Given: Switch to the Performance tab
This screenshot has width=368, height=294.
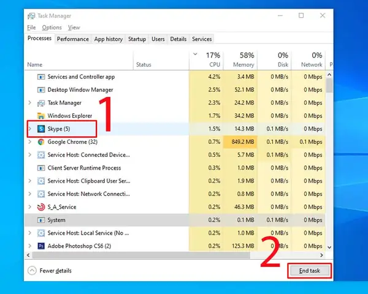Looking at the screenshot, I should [x=73, y=39].
